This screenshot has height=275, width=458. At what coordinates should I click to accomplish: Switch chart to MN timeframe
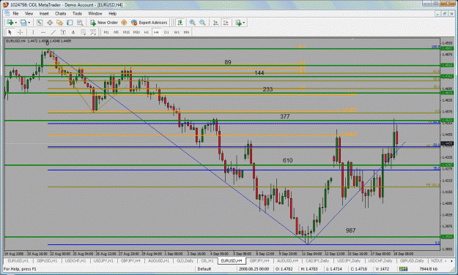(186, 32)
